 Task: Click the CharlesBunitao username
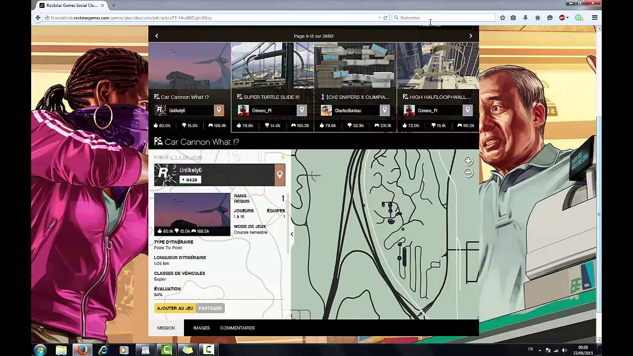click(348, 111)
